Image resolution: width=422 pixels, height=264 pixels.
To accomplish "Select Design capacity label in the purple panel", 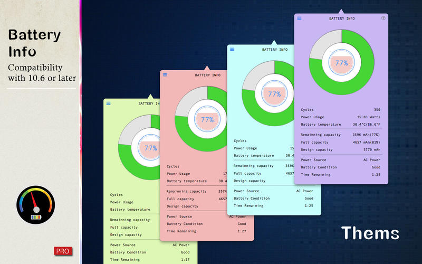I will click(316, 150).
